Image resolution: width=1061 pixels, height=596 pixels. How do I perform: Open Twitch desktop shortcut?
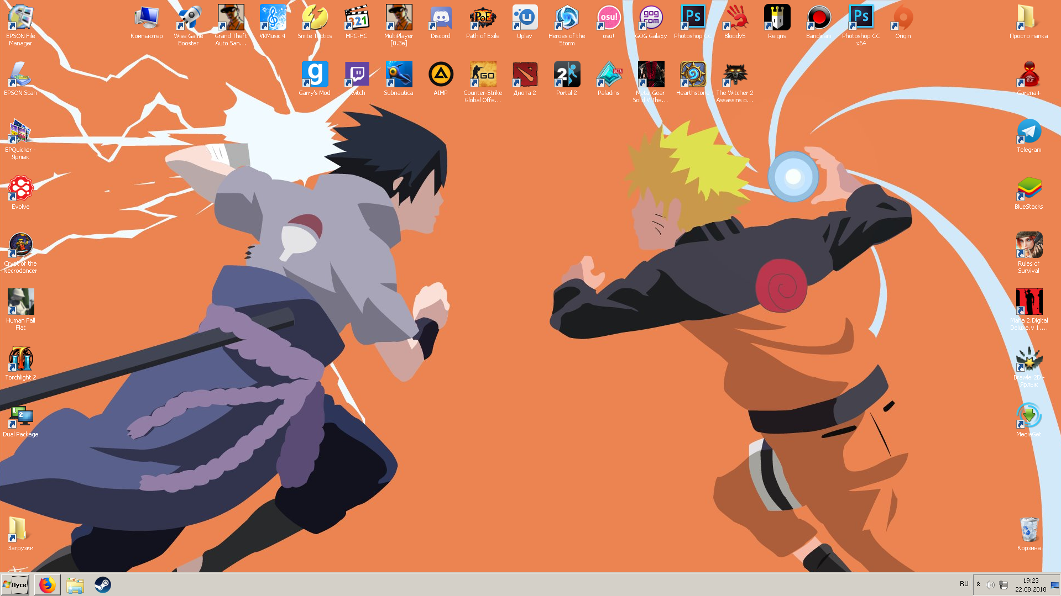click(x=357, y=79)
